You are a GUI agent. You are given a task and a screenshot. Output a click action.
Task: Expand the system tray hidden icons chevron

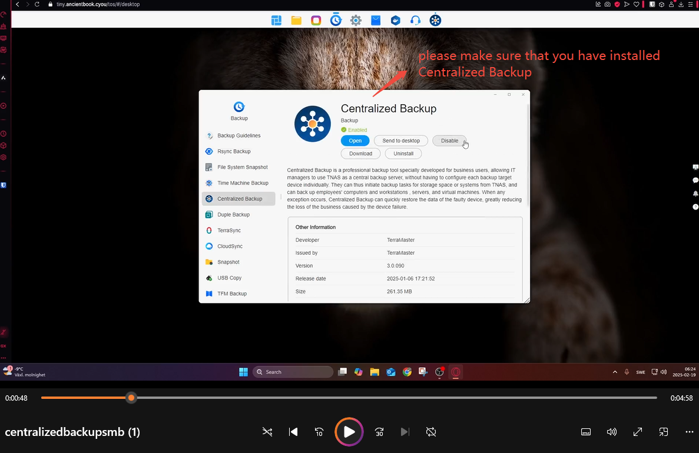(x=615, y=372)
